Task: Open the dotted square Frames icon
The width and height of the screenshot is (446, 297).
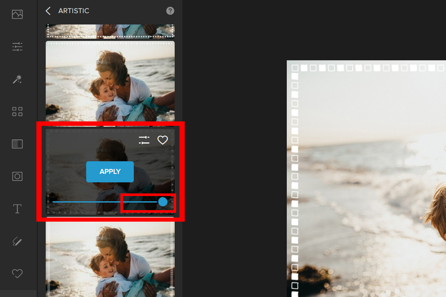Action: (17, 144)
